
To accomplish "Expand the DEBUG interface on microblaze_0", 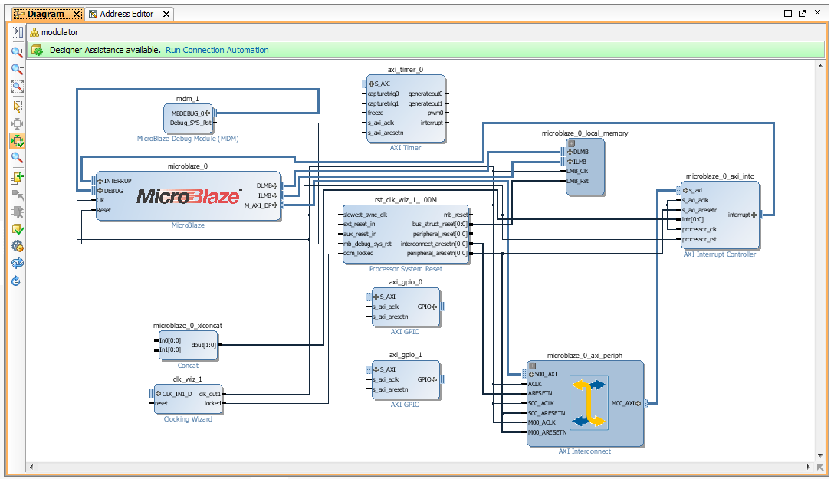I will (100, 191).
